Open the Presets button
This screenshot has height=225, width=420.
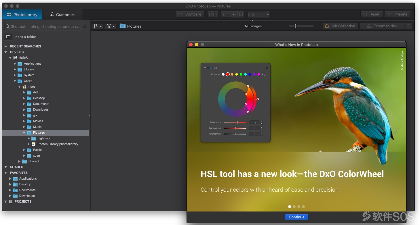click(x=398, y=14)
